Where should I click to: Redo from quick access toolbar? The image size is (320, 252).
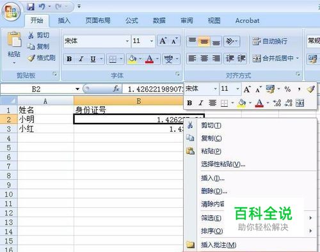click(59, 7)
